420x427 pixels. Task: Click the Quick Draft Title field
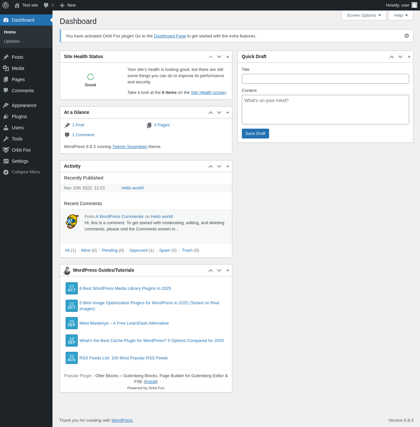tap(325, 79)
